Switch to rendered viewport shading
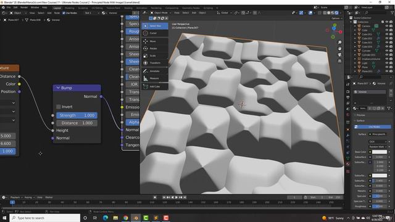The width and height of the screenshot is (395, 222). point(337,13)
